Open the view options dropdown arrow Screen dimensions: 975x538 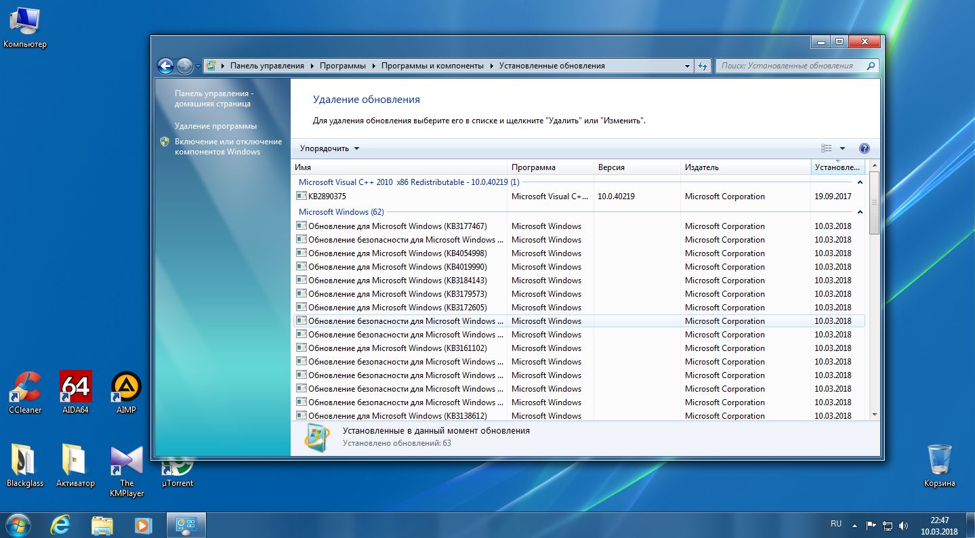[842, 148]
